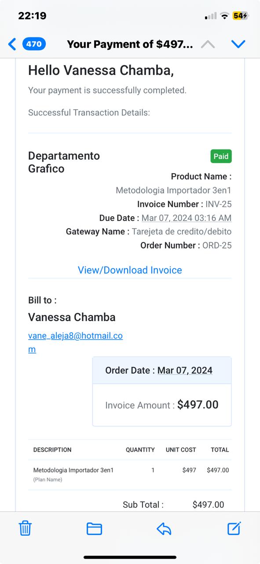Screen dimensions: 260x564
Task: Go to previous message with up chevron
Action: [x=208, y=44]
